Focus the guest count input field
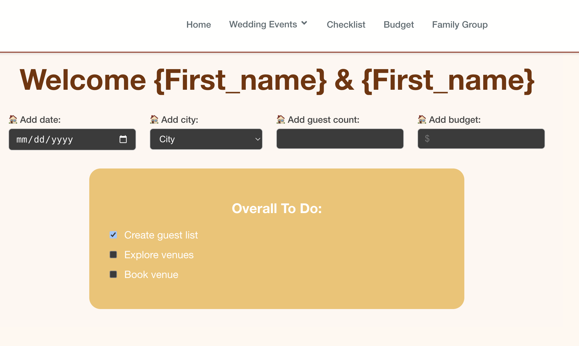Viewport: 579px width, 346px height. 340,139
